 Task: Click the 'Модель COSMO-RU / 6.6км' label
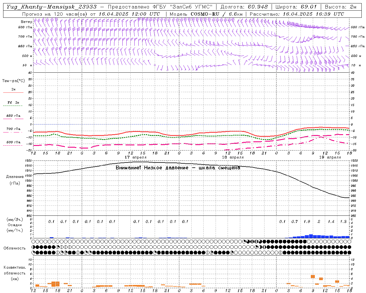click(x=206, y=14)
